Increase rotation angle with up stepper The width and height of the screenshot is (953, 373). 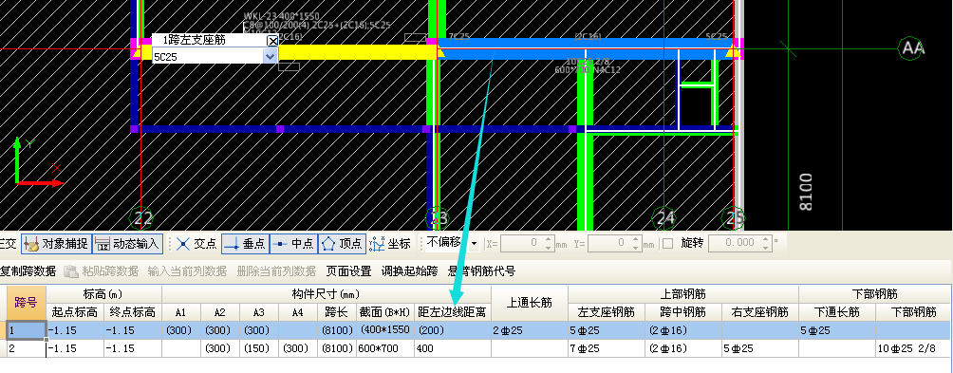tap(765, 239)
